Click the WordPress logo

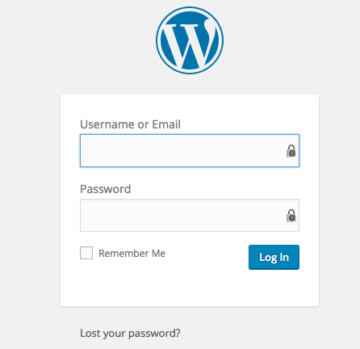click(x=190, y=40)
